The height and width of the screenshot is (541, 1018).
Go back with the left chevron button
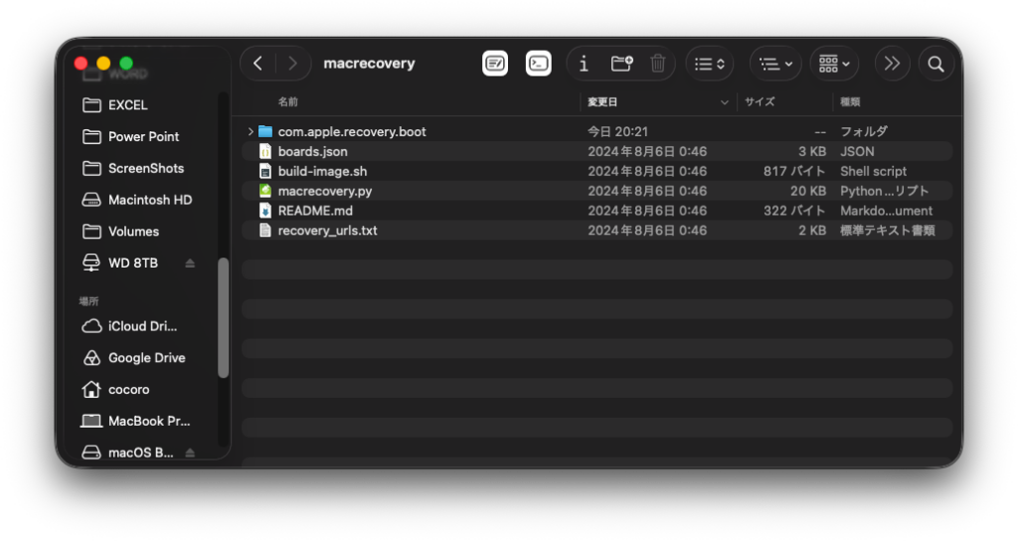click(x=257, y=63)
